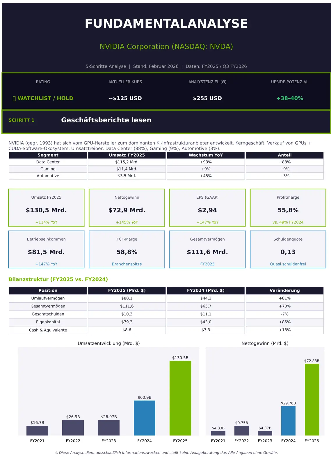Select the EPS (GAAP) $2,94 card
The height and width of the screenshot is (469, 331).
[x=207, y=208]
